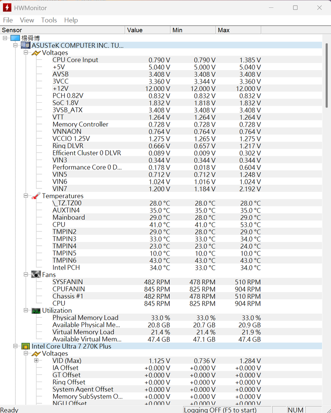
Task: Collapse the Intel CPU Voltages group
Action: pos(26,353)
